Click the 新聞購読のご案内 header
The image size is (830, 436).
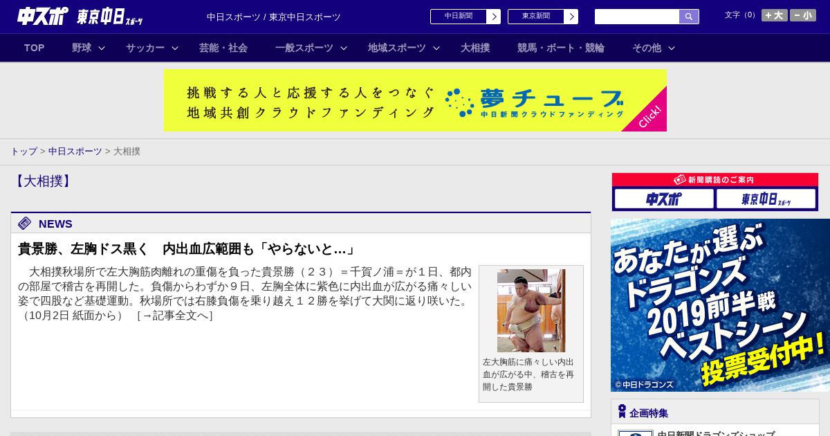point(714,179)
